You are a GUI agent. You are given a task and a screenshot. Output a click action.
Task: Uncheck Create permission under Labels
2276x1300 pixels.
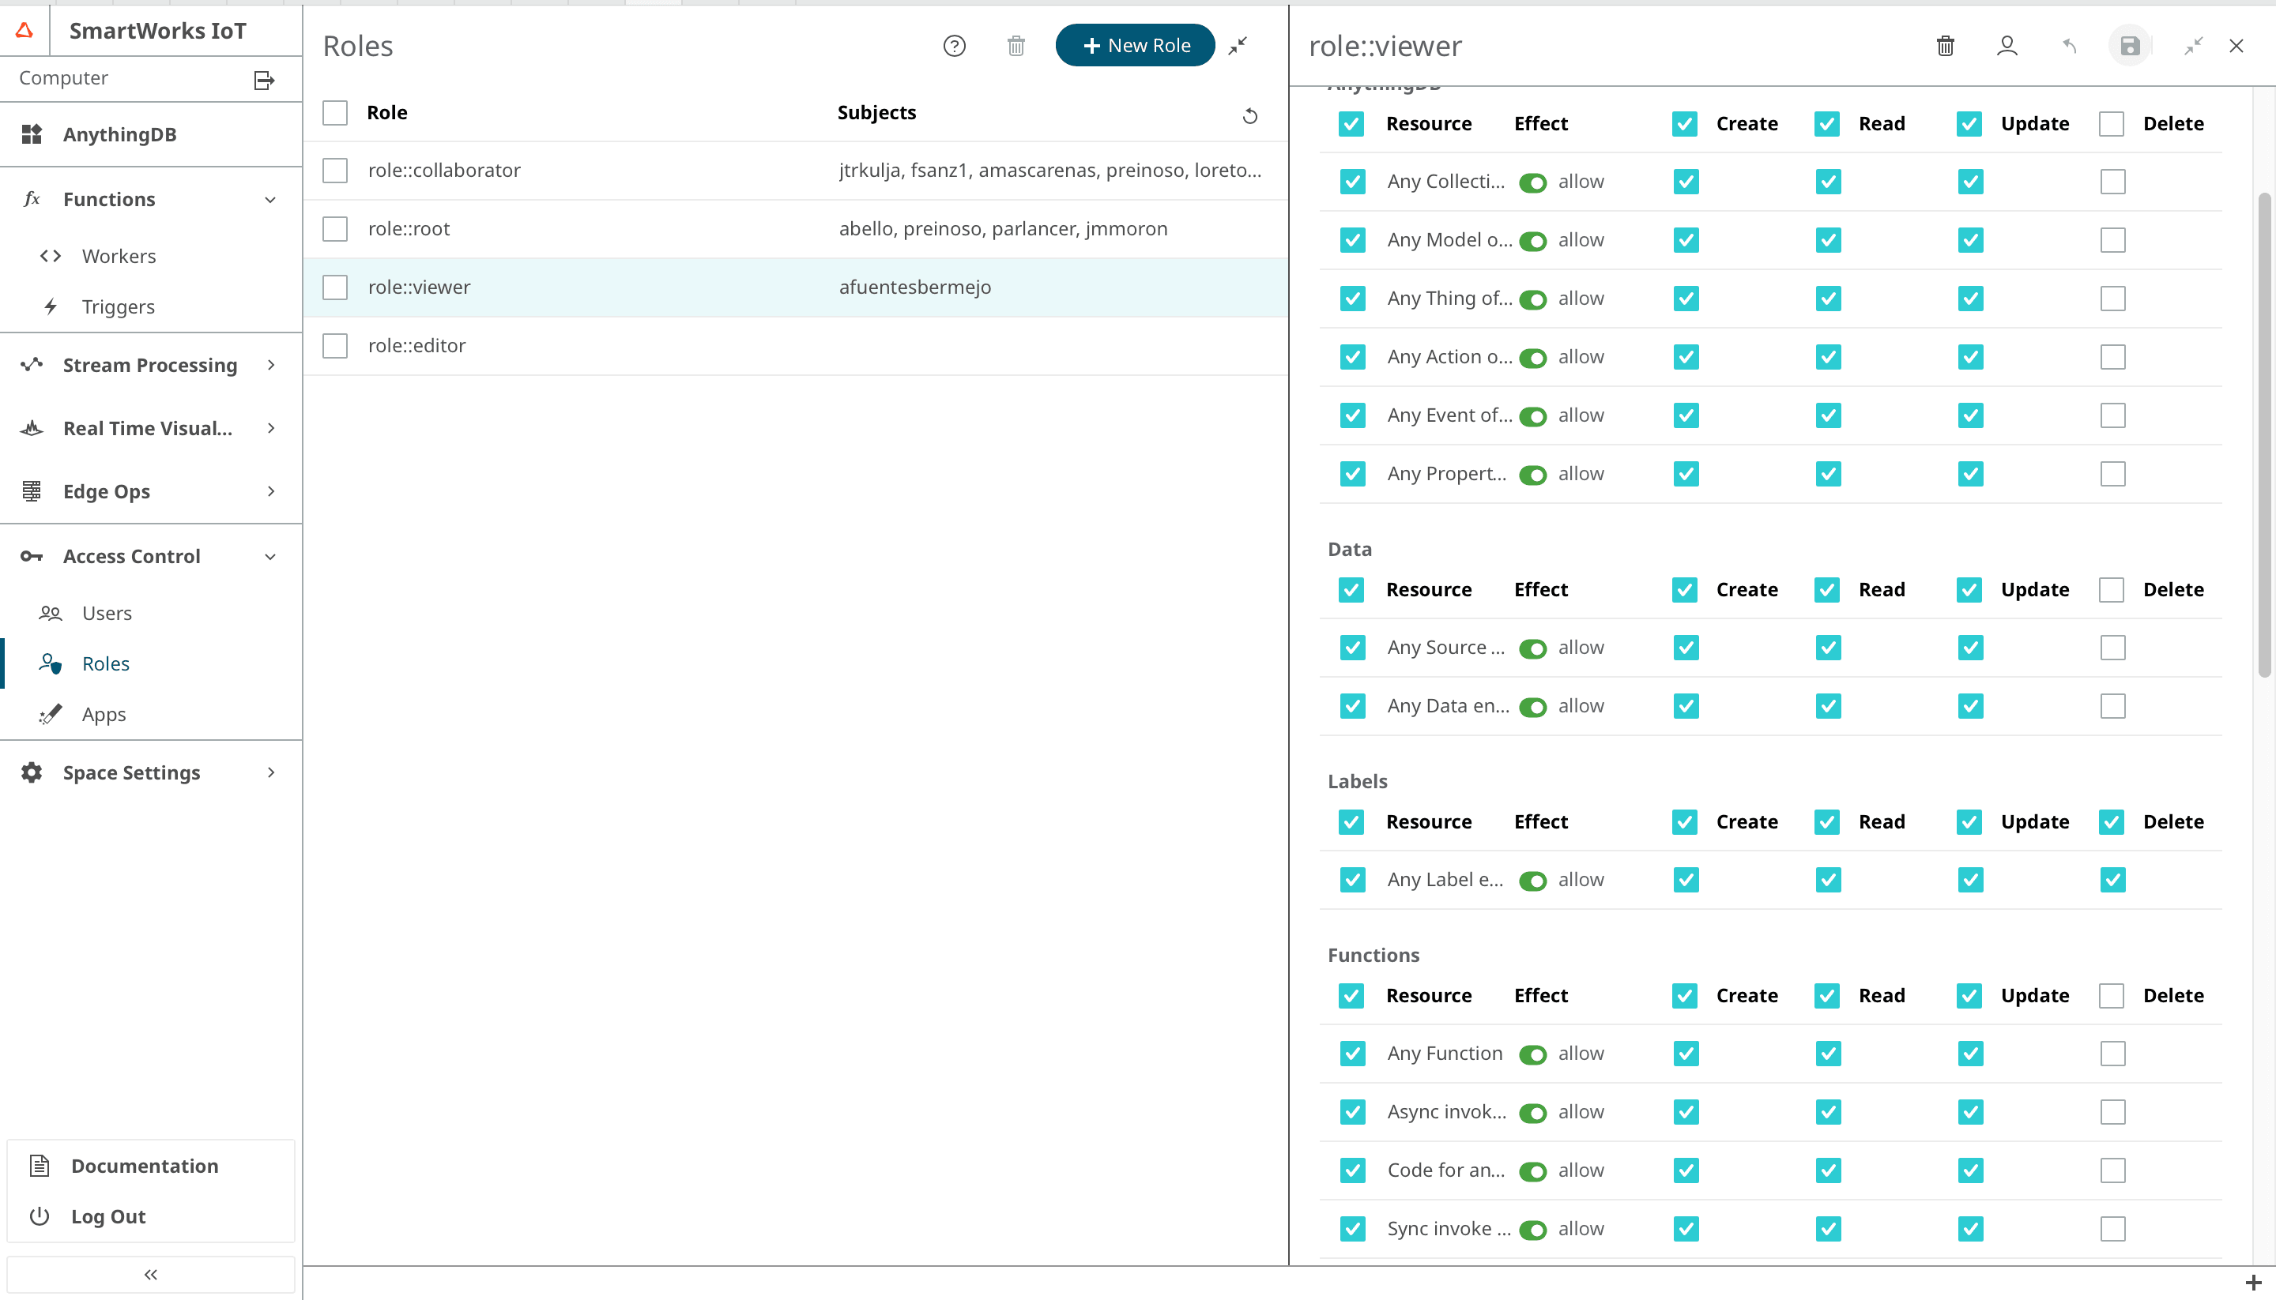[1684, 821]
